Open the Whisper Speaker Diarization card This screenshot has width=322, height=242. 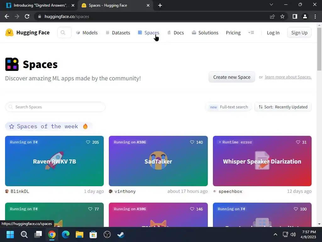(262, 161)
